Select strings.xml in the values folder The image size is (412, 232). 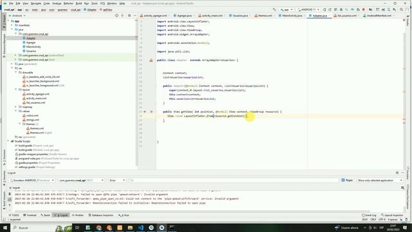(32, 120)
